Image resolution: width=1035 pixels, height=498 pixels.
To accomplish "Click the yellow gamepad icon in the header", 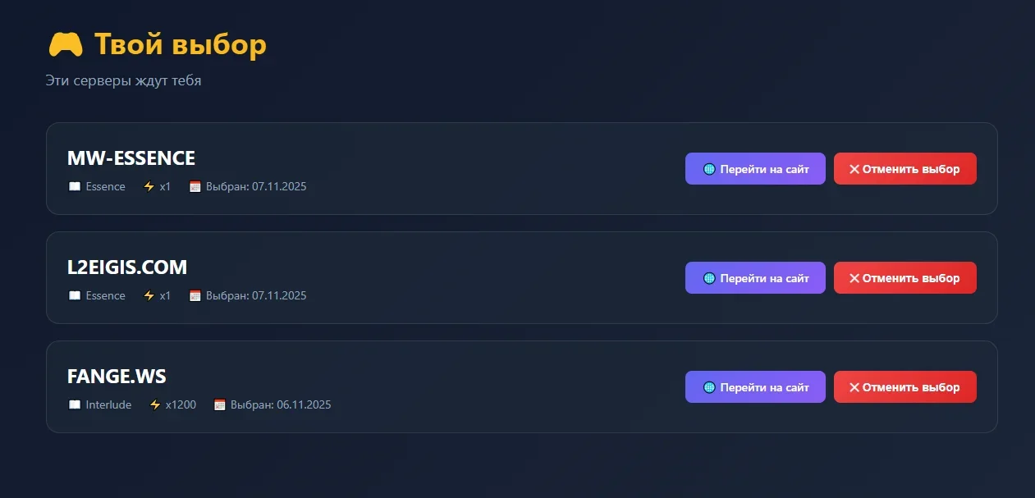I will click(x=66, y=44).
